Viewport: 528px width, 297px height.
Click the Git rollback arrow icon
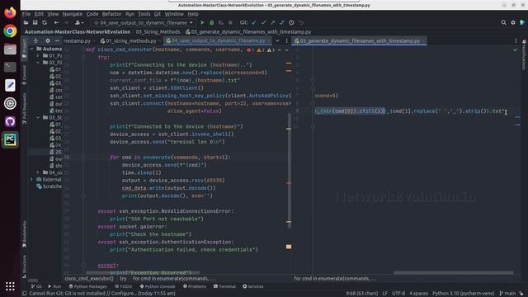click(x=301, y=22)
